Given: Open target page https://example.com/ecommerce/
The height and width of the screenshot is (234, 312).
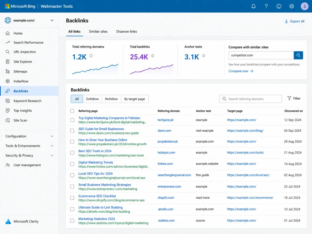Looking at the screenshot, I should click(x=250, y=198).
